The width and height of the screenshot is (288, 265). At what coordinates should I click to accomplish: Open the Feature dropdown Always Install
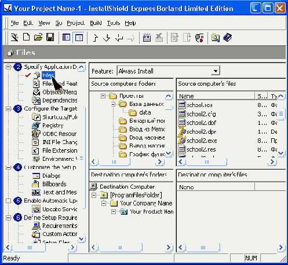168,71
